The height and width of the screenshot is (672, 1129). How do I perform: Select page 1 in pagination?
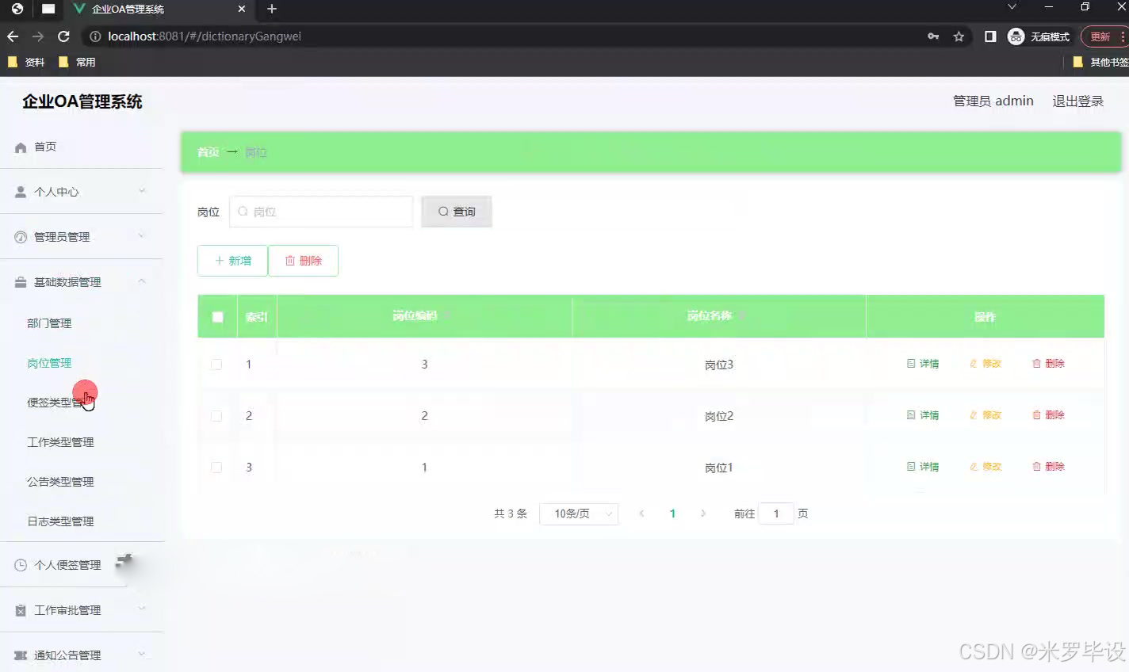pos(672,514)
